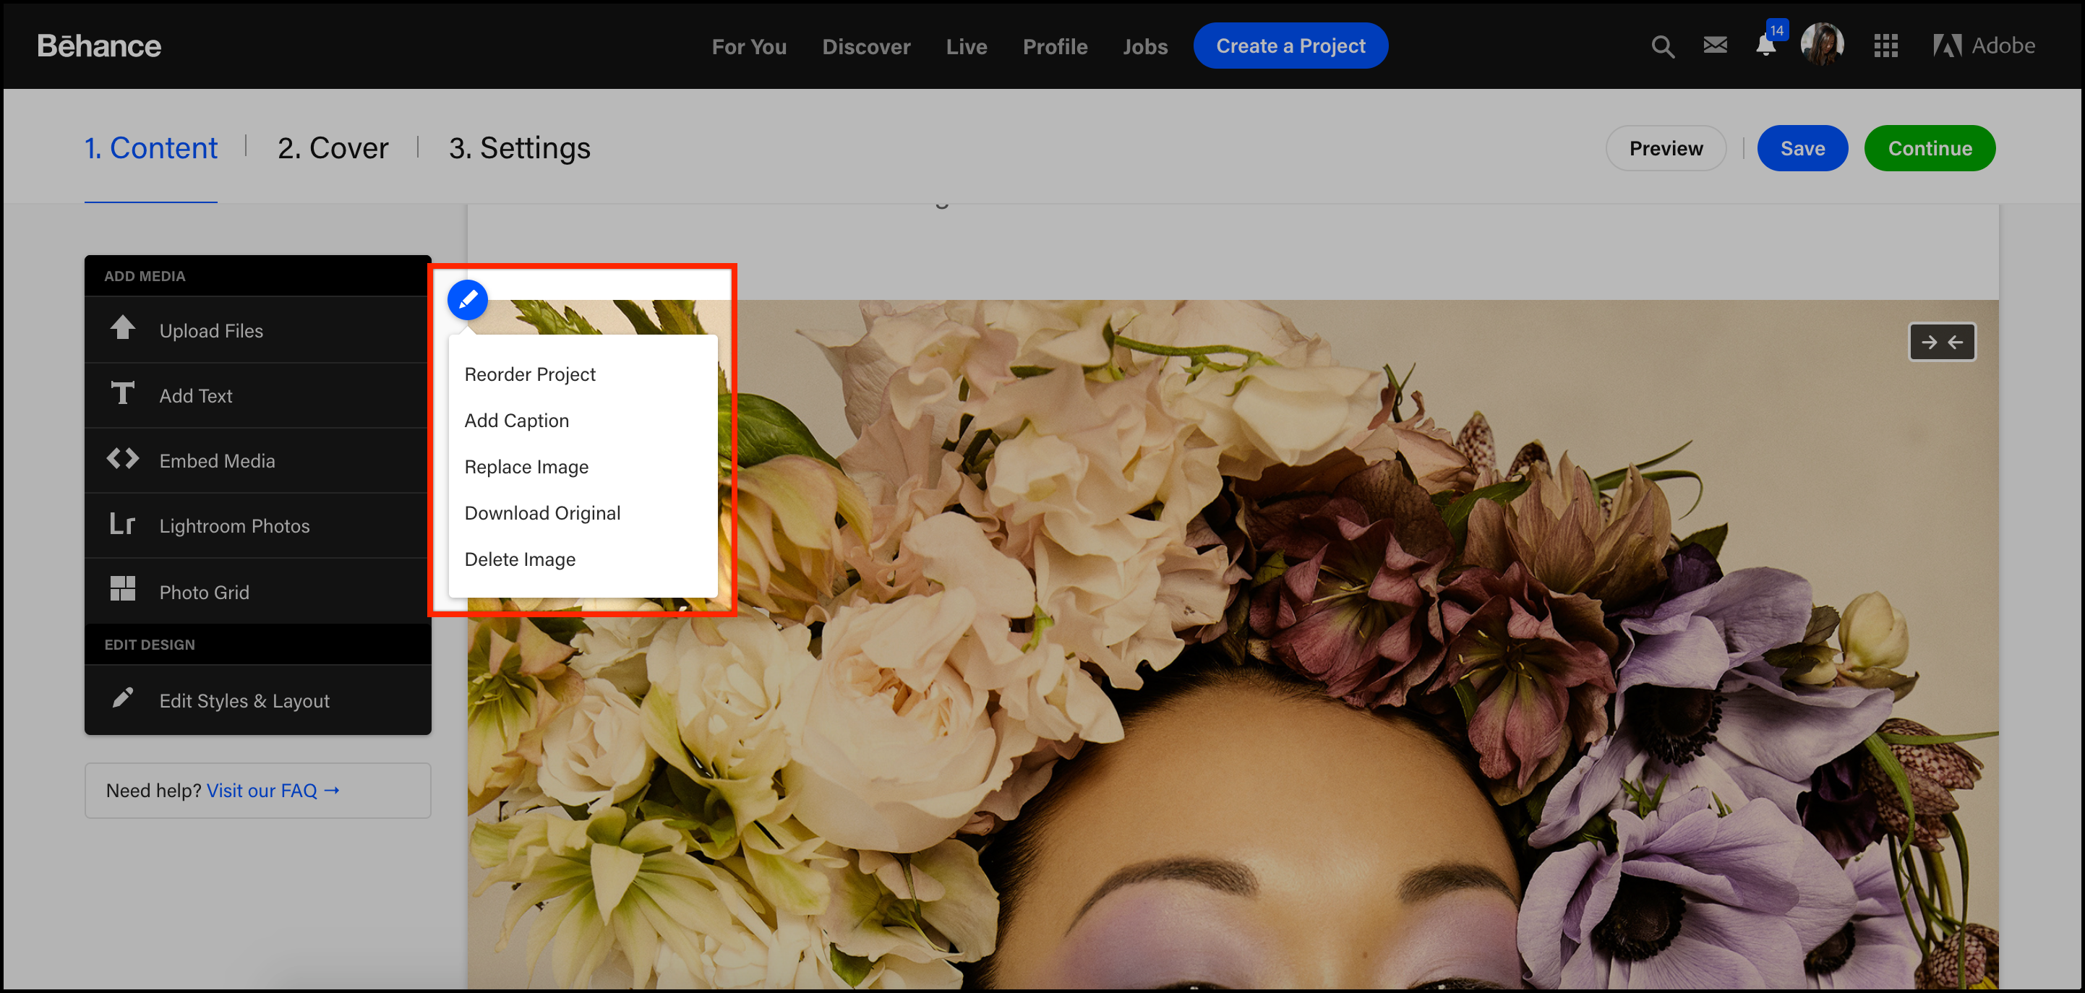Image resolution: width=2085 pixels, height=993 pixels.
Task: Click the pencil edit icon on image
Action: pyautogui.click(x=468, y=299)
